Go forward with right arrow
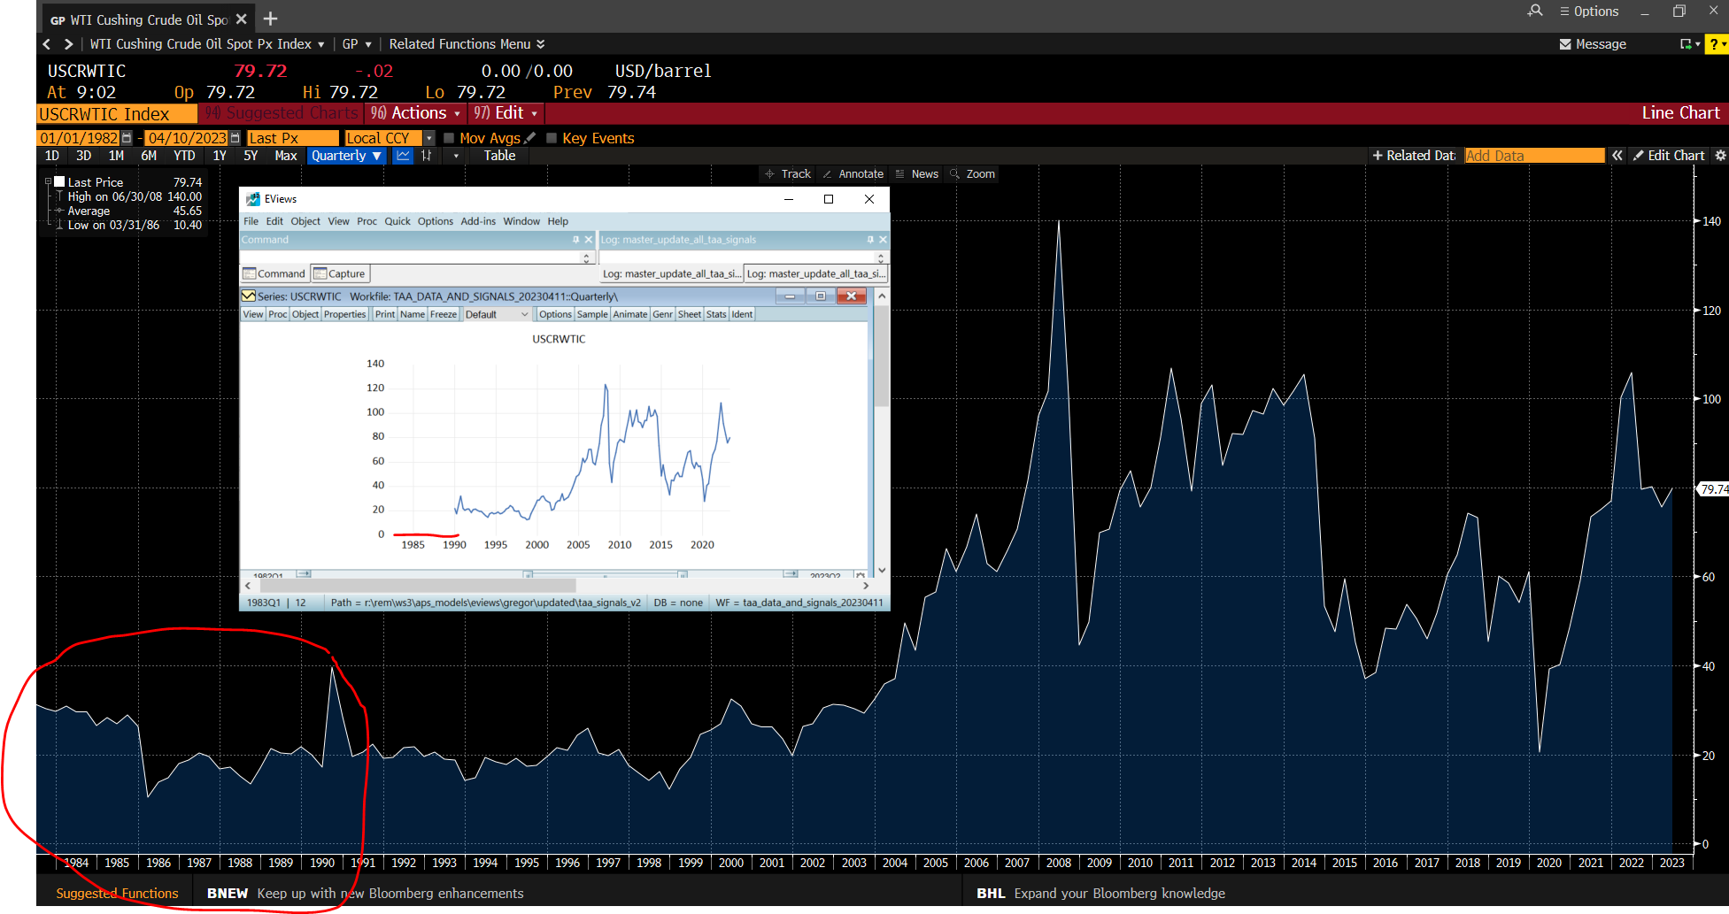Screen dimensions: 1729x914 coord(68,44)
